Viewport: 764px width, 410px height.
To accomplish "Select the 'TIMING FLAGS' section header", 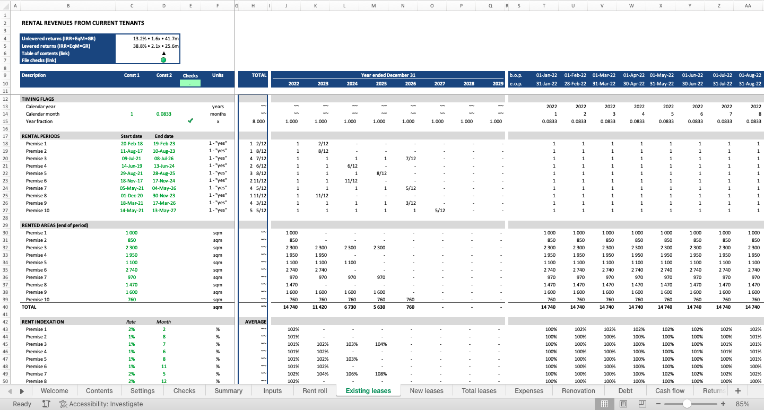I will coord(38,99).
